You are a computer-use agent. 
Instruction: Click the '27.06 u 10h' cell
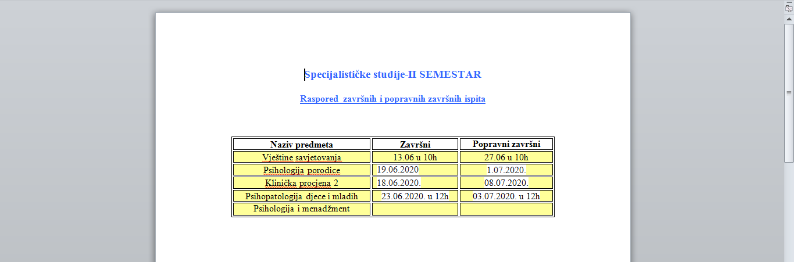pyautogui.click(x=506, y=157)
